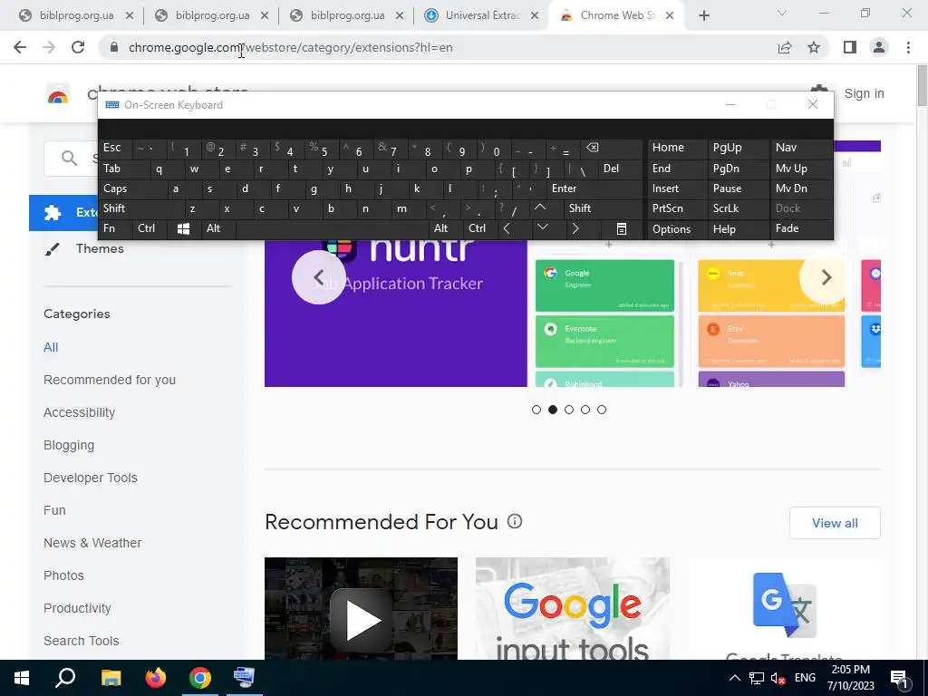Screen dimensions: 928x696
Task: Open the notification center in system tray
Action: [899, 678]
